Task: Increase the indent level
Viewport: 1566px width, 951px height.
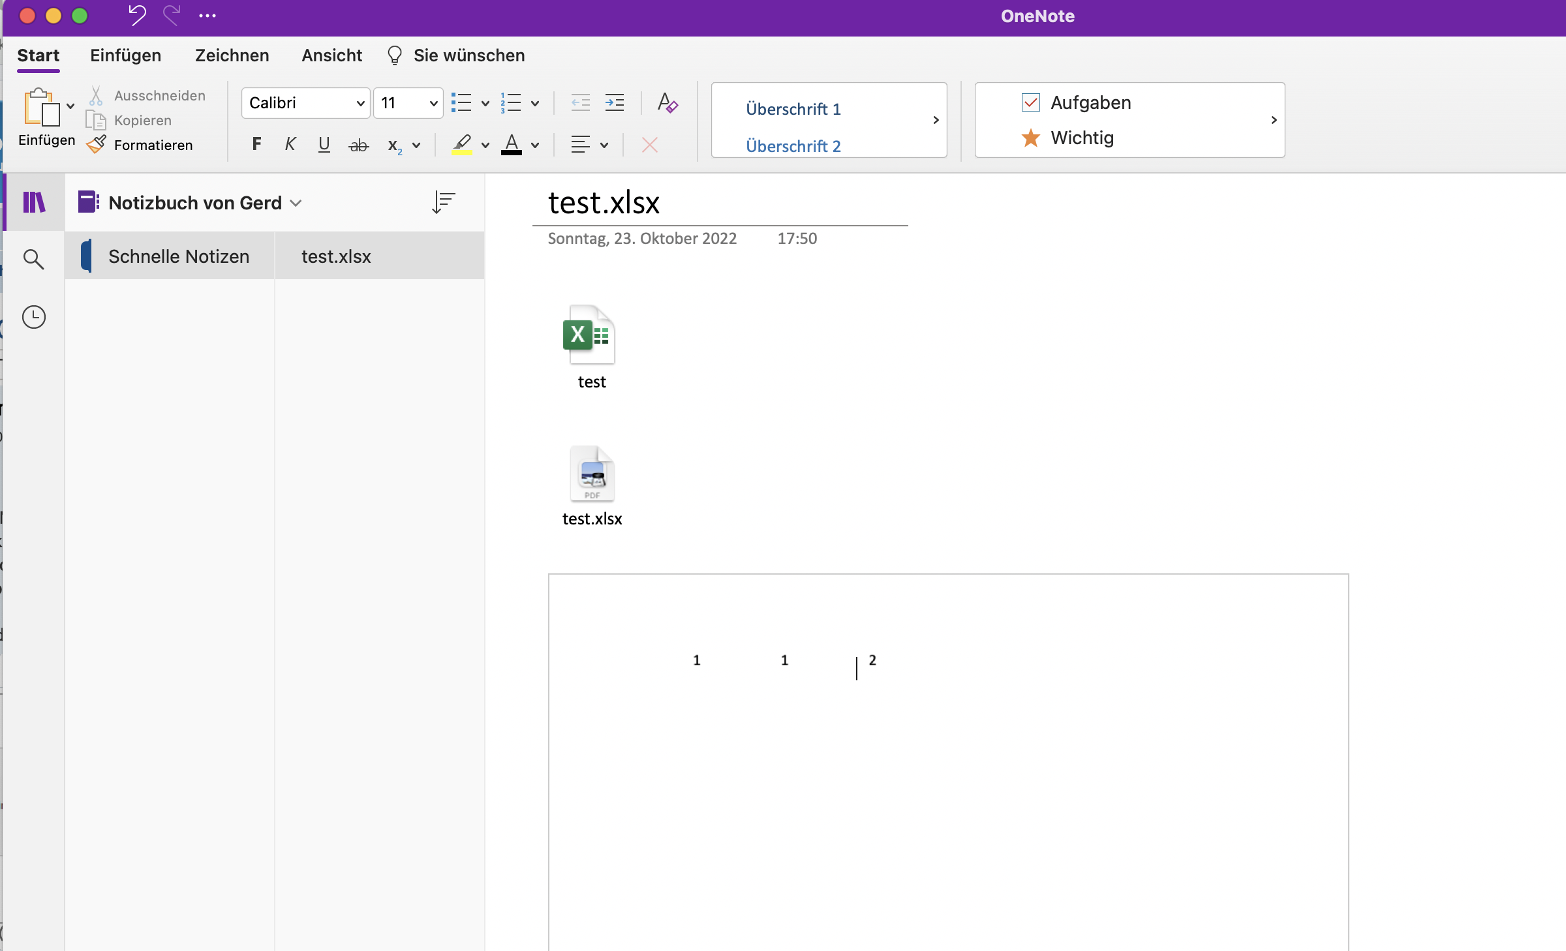Action: click(x=615, y=103)
